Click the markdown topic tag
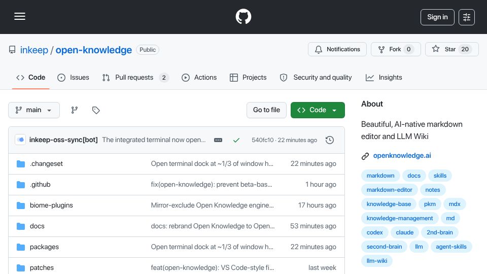Image resolution: width=487 pixels, height=274 pixels. tap(380, 176)
